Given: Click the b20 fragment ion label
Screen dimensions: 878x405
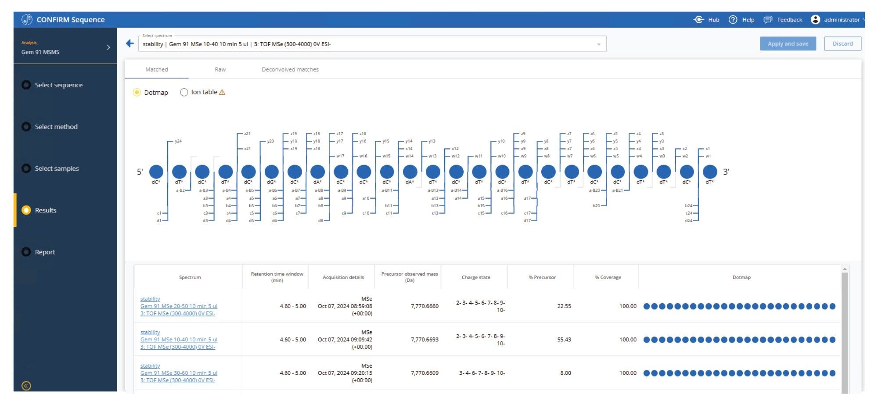Looking at the screenshot, I should 596,205.
